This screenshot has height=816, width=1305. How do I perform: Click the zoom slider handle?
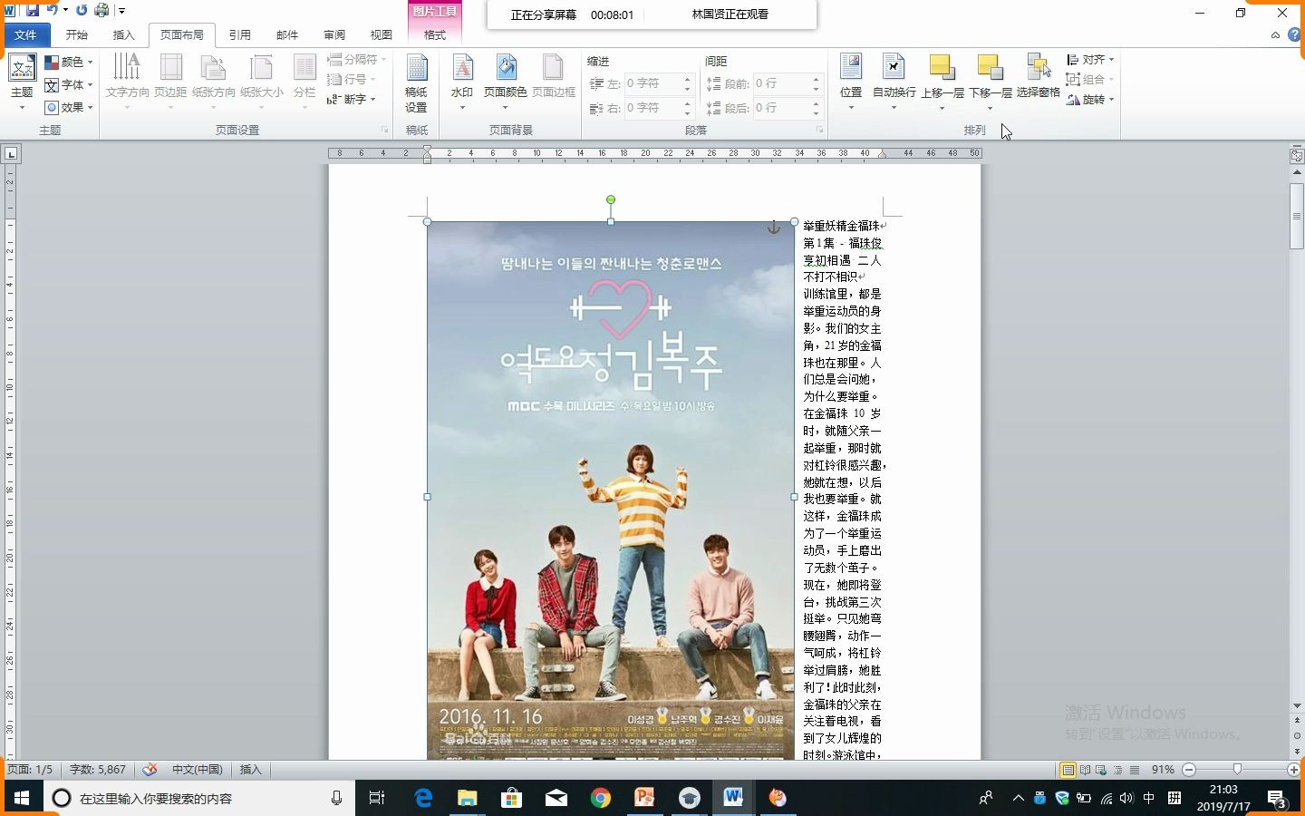(1237, 770)
